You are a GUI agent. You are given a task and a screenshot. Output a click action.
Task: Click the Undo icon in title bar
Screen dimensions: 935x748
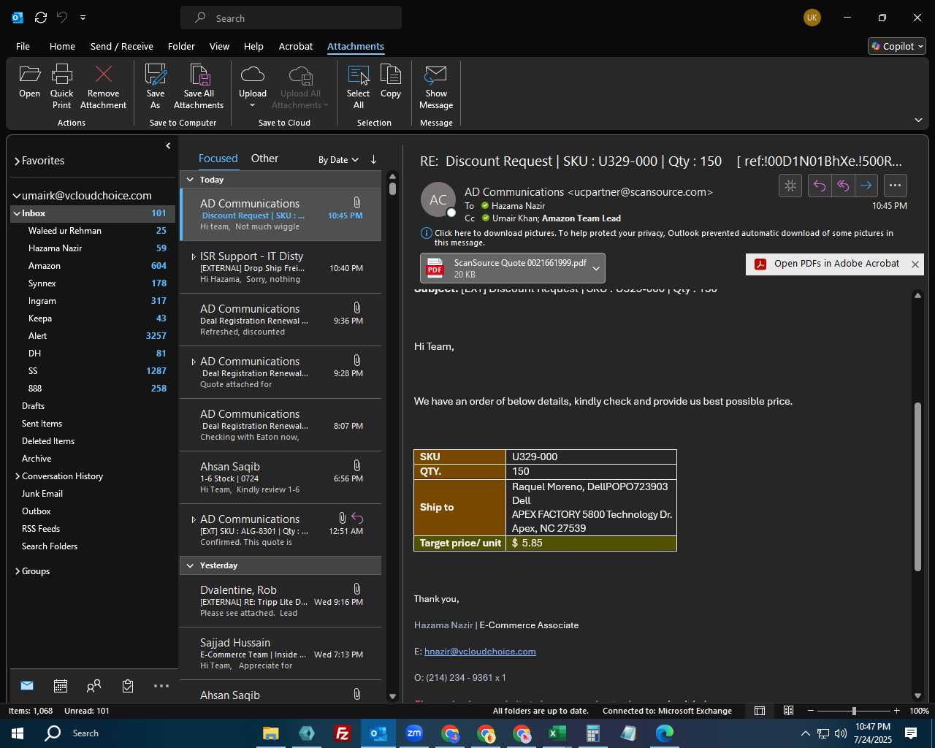click(x=62, y=18)
